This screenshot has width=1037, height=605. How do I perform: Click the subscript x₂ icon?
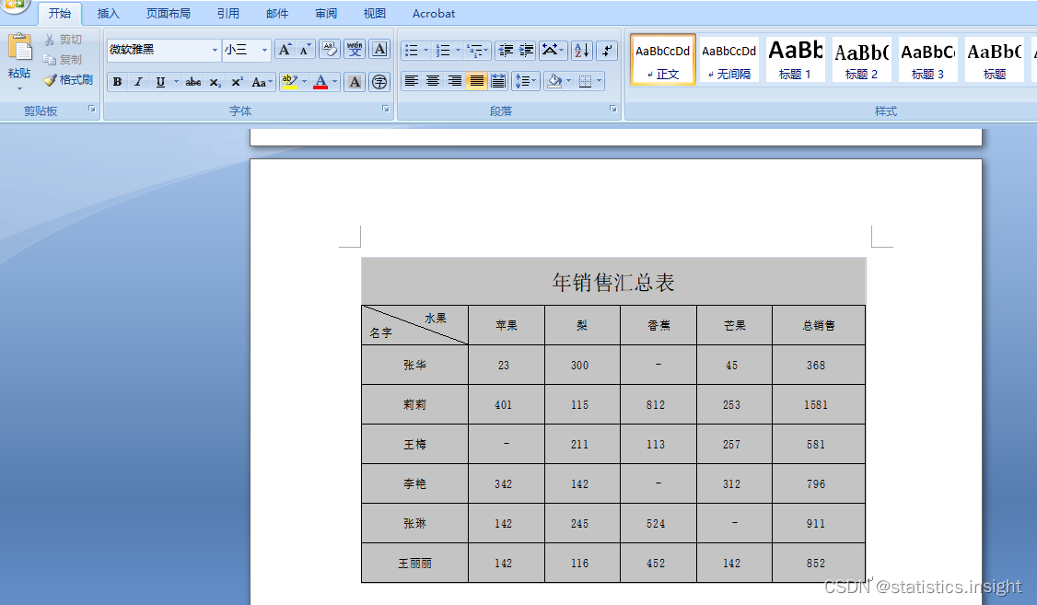click(x=215, y=82)
